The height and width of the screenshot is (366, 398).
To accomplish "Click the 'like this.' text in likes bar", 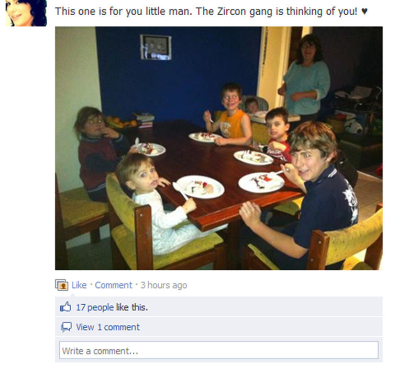I will tap(132, 307).
